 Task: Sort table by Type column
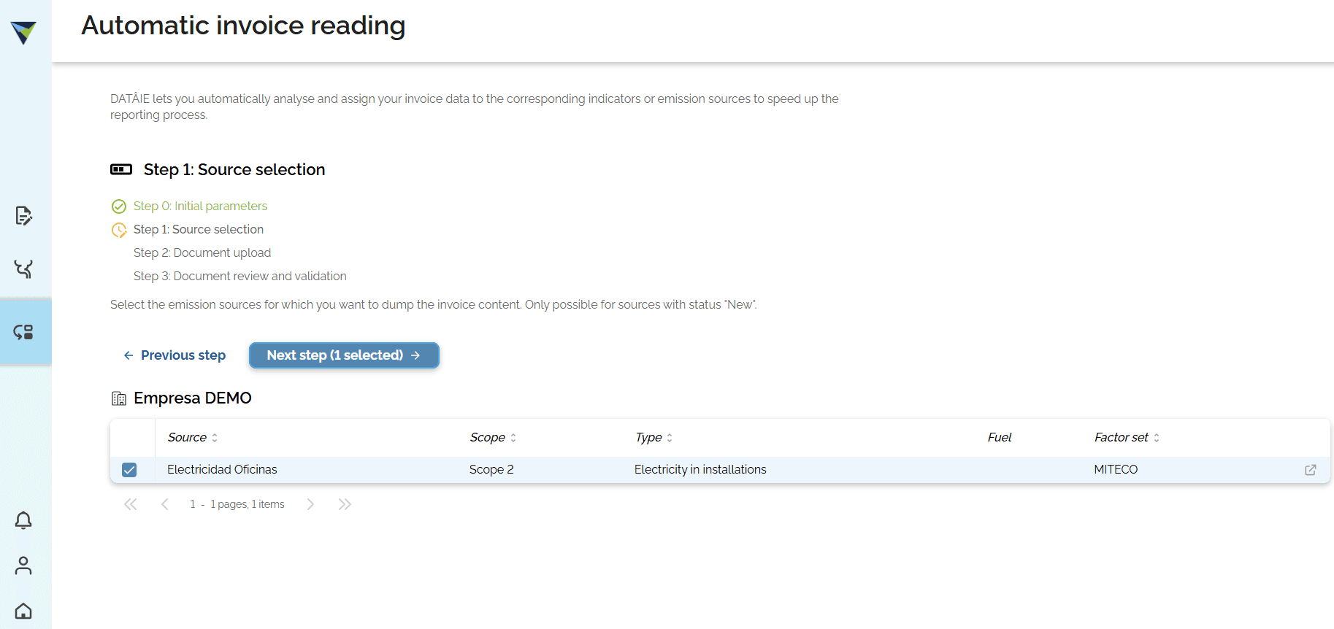coord(654,437)
